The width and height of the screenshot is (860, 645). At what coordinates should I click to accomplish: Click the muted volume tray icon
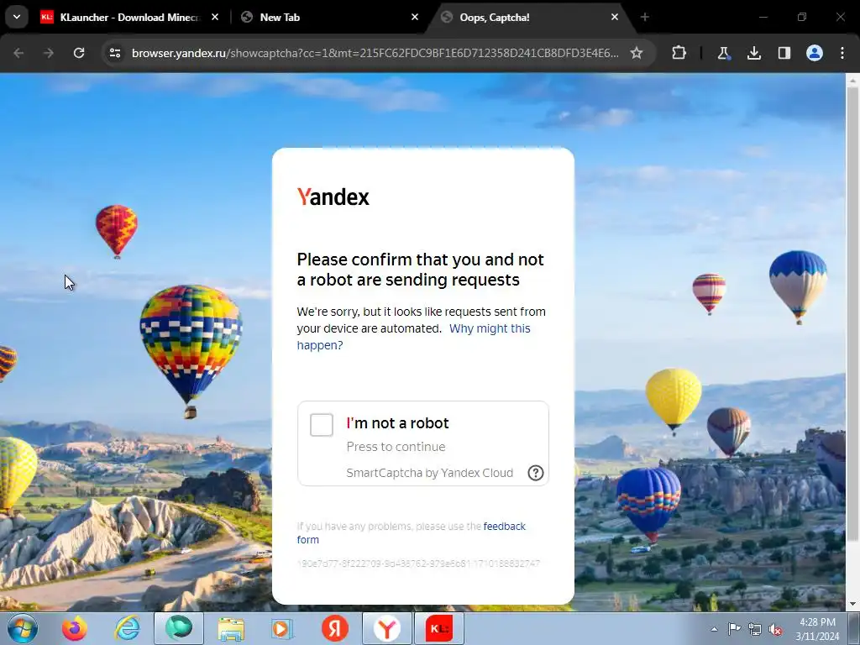coord(775,629)
